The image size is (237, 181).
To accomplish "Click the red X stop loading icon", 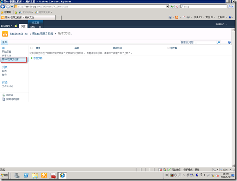I will 177,7.
